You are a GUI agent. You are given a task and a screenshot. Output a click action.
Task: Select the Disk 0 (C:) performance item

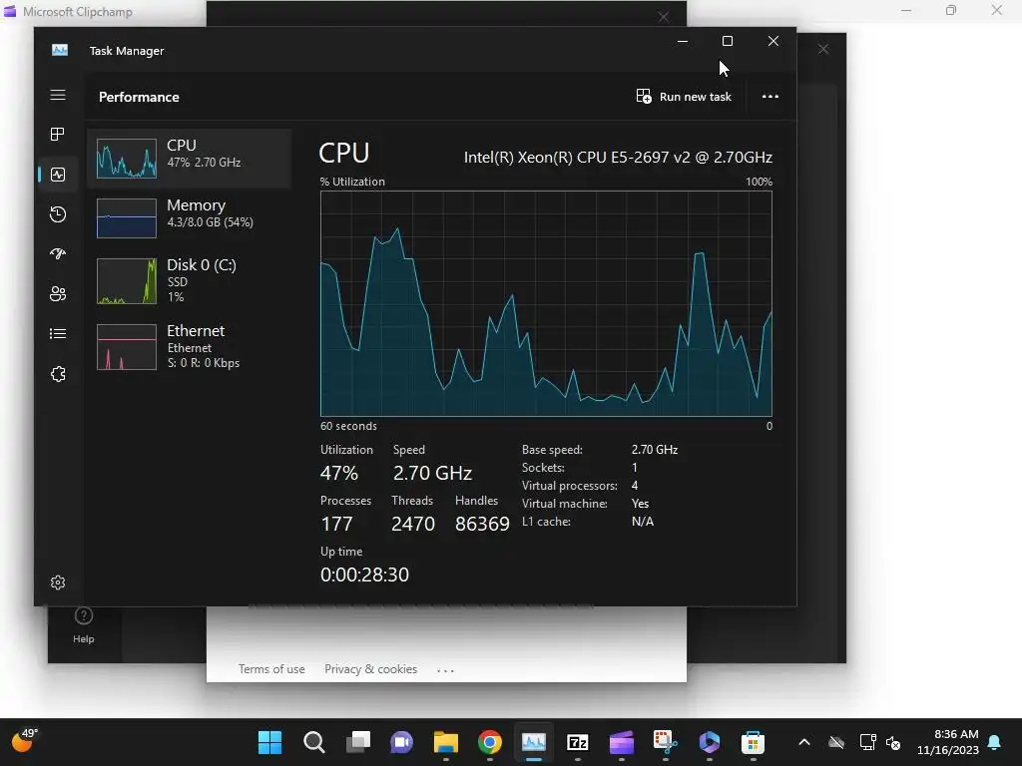189,280
